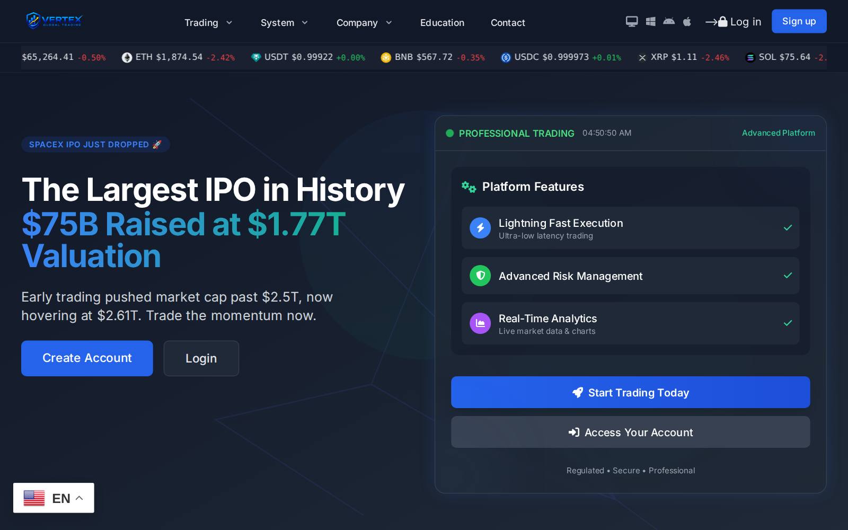Click the USDC price $0.999973
The height and width of the screenshot is (530, 848).
566,57
